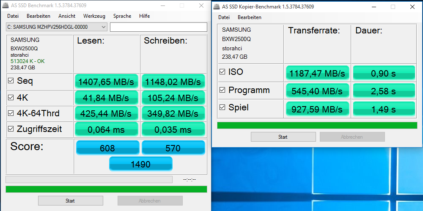Click the write access time 0,035 ms
Screen dimensions: 423x211
[x=173, y=129]
